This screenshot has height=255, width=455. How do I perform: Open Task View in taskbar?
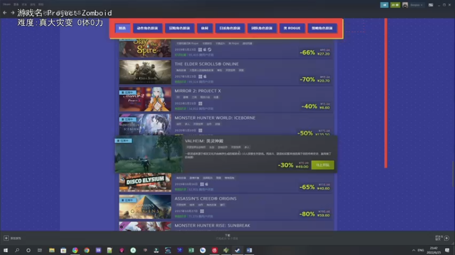pos(40,250)
